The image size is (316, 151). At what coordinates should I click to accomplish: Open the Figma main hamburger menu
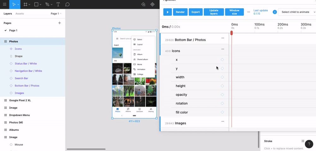4,4
